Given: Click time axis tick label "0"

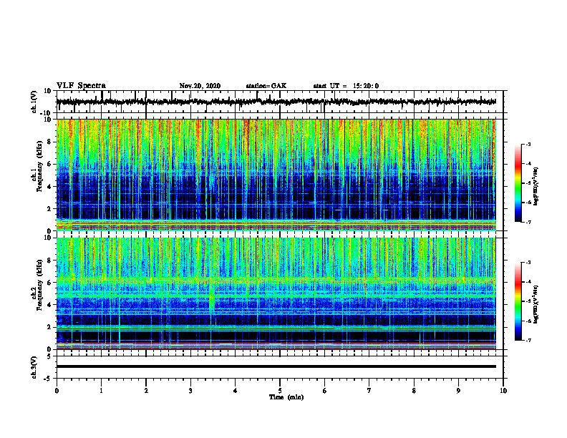Looking at the screenshot, I should (57, 391).
